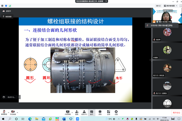
Task: Select the presenter's video thumbnail
Action: tap(167, 15)
